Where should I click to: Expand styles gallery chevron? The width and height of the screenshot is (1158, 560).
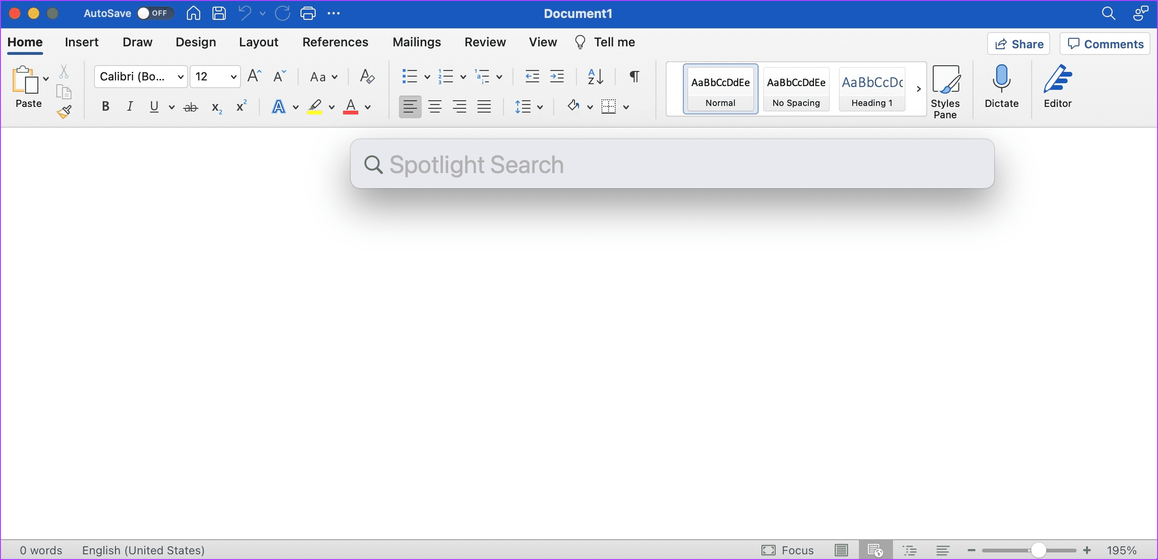pos(919,89)
